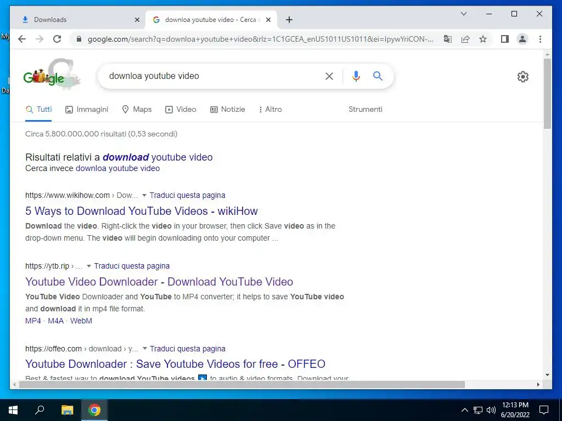The width and height of the screenshot is (562, 421).
Task: Click inside the Google search input field
Action: (x=213, y=76)
